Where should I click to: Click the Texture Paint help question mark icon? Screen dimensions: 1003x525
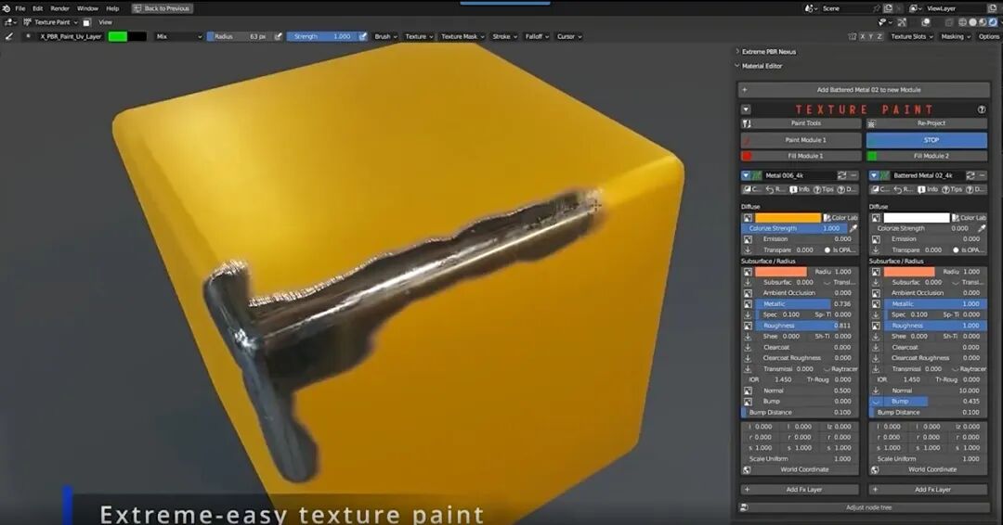point(982,109)
